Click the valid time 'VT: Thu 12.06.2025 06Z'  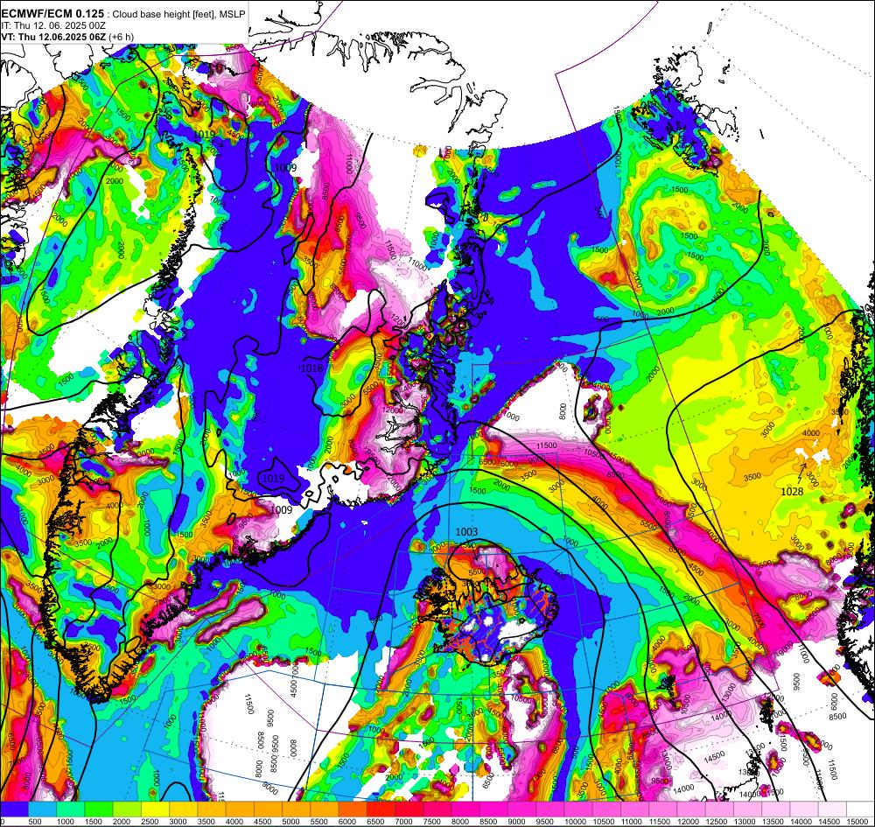[x=54, y=37]
